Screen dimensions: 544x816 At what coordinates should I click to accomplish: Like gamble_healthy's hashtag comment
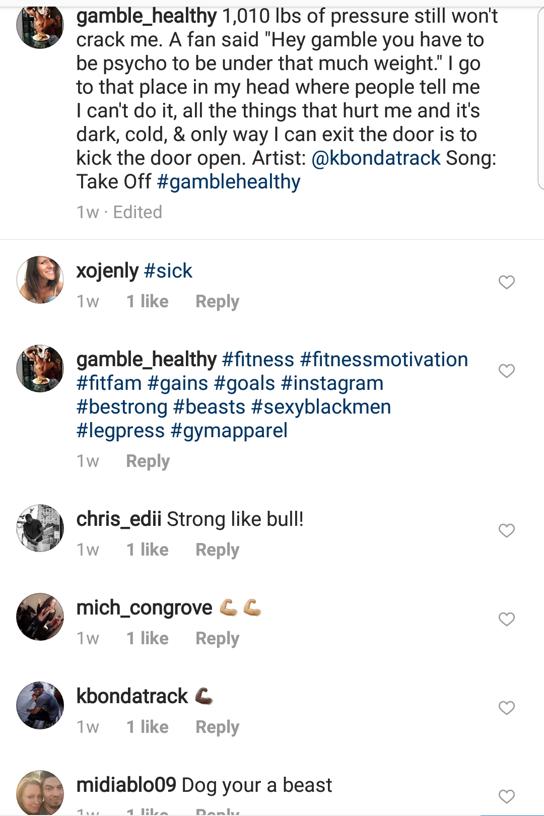506,371
